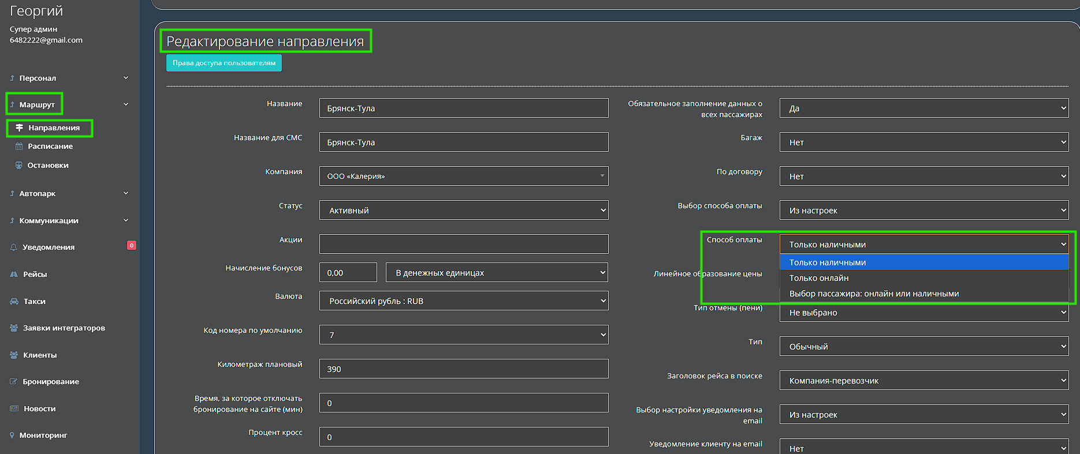Click the red notifications counter badge
The image size is (1080, 454).
coord(131,245)
